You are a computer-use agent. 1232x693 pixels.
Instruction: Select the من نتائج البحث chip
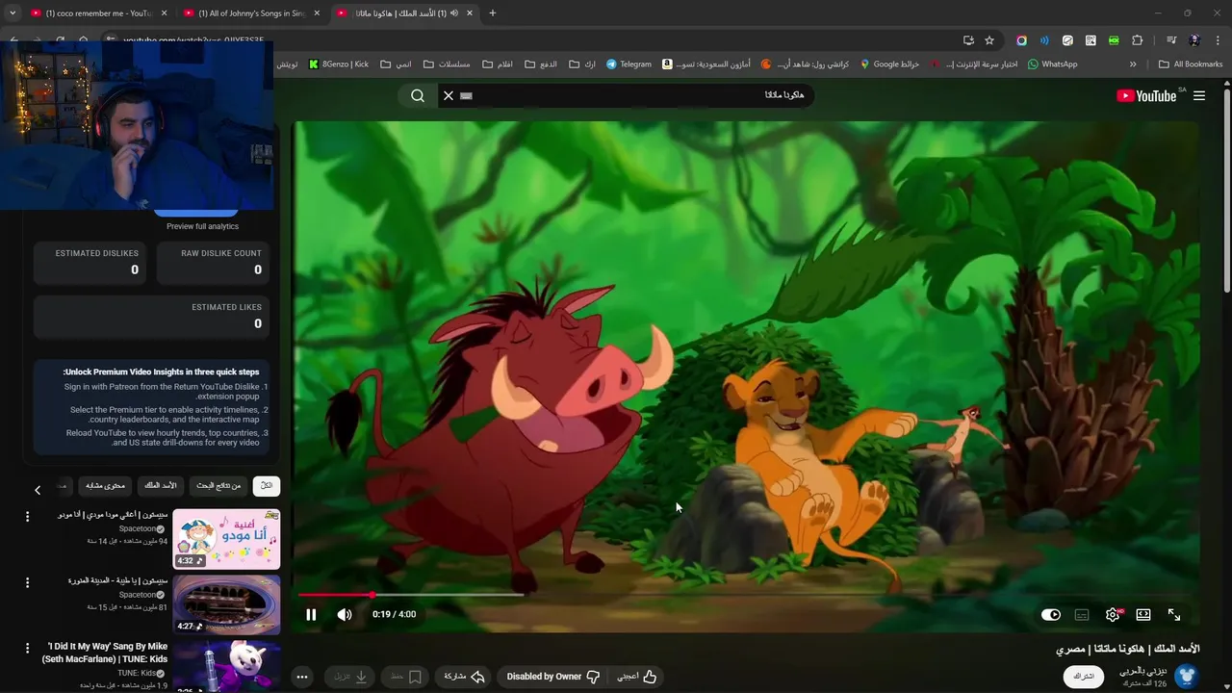point(218,485)
